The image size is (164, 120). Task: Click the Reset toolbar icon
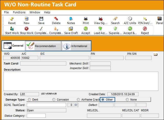[x=12, y=19]
